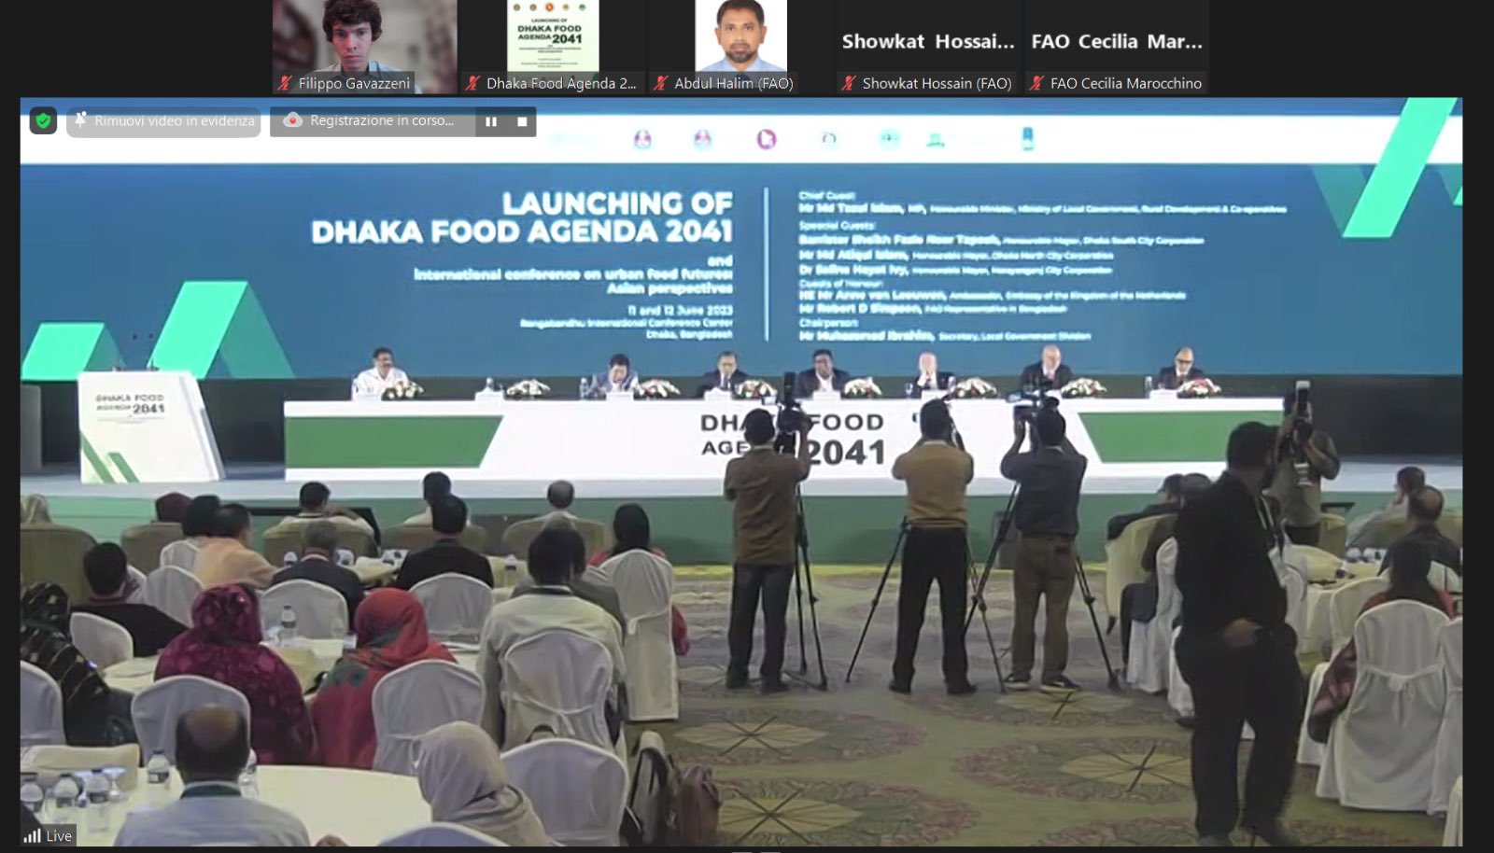The width and height of the screenshot is (1494, 853).
Task: Click the green encryption shield icon
Action: point(43,120)
